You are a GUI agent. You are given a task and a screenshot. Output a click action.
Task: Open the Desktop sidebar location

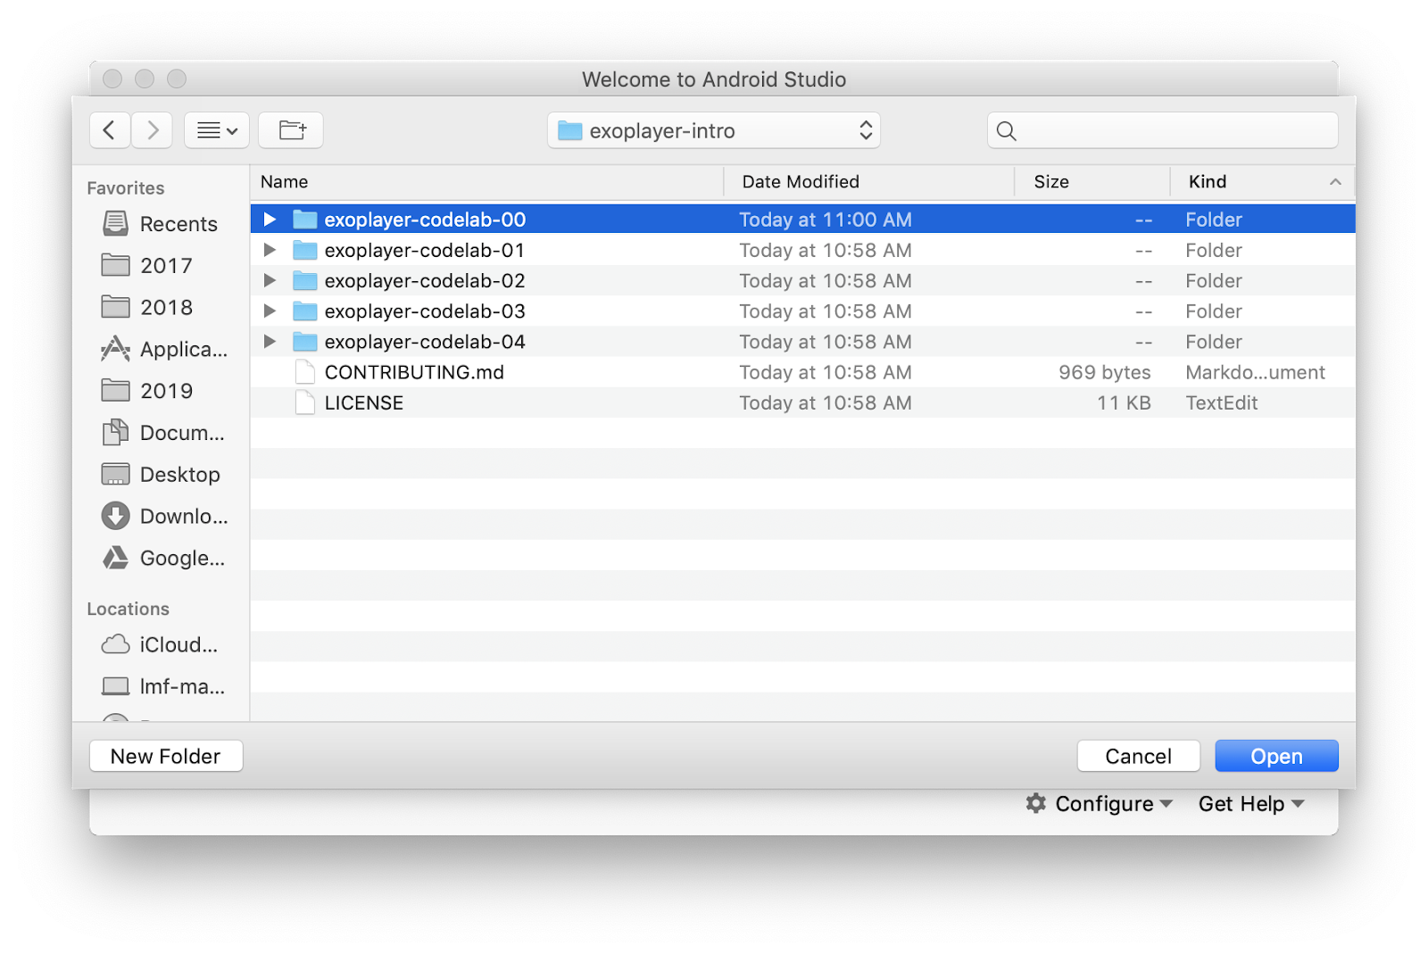pyautogui.click(x=178, y=475)
